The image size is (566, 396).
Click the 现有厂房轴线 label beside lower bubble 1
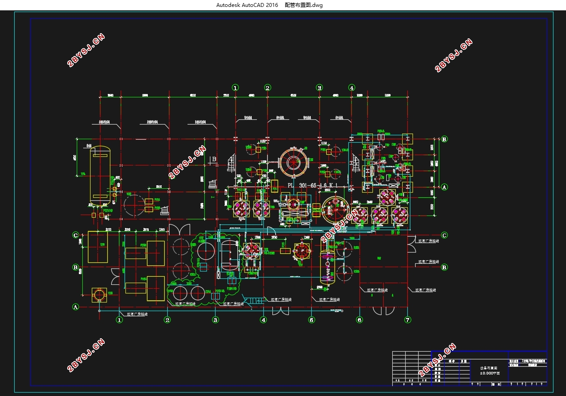click(x=137, y=315)
